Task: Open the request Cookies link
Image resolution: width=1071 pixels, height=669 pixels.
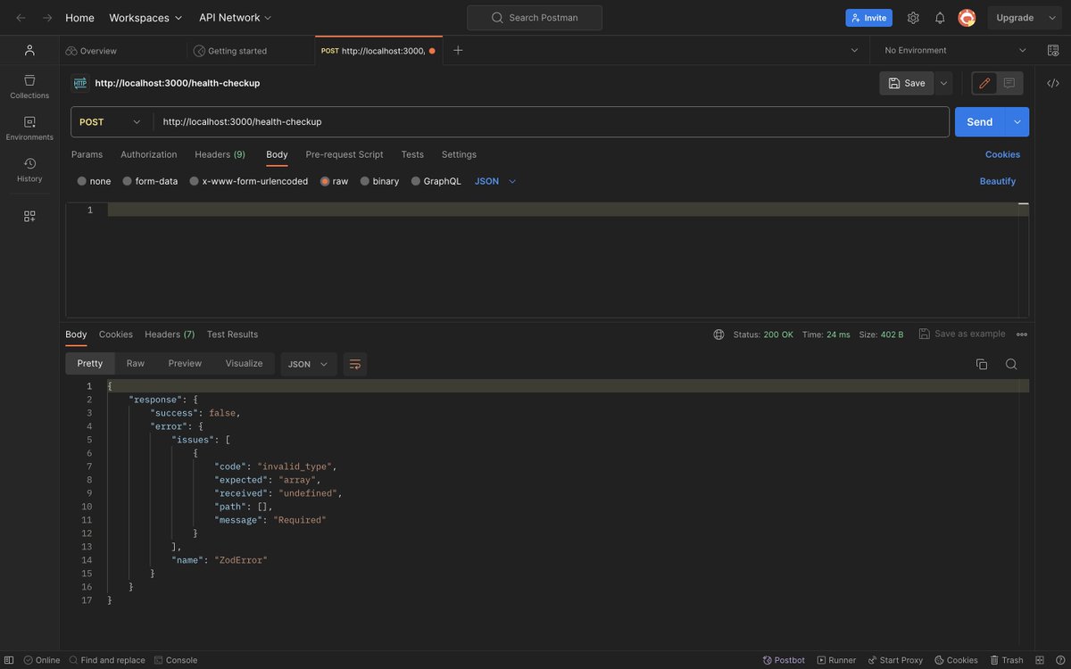Action: point(1002,154)
